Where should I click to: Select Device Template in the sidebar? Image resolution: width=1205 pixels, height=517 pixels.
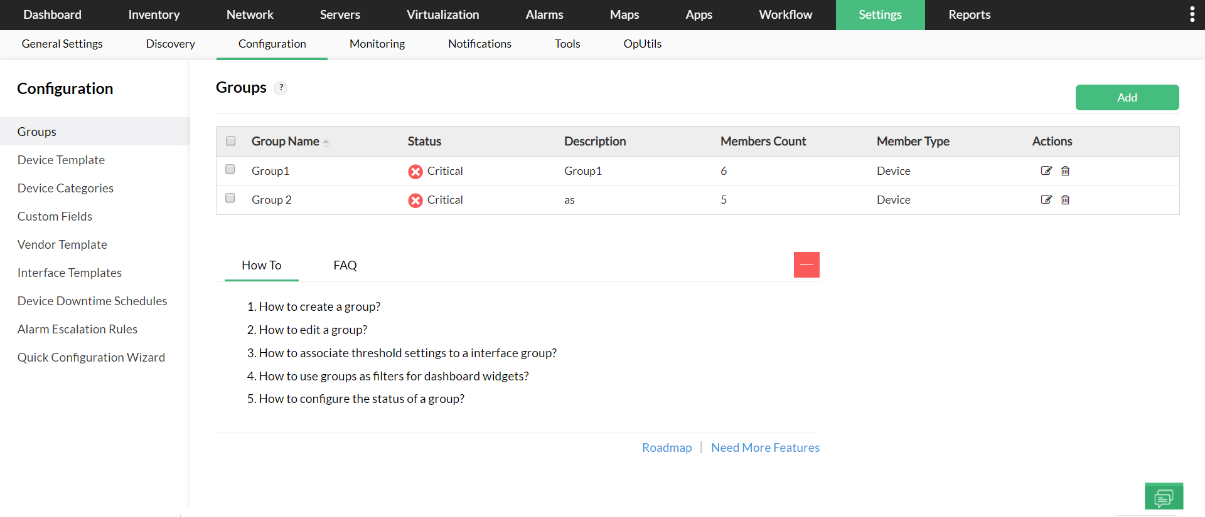[61, 160]
